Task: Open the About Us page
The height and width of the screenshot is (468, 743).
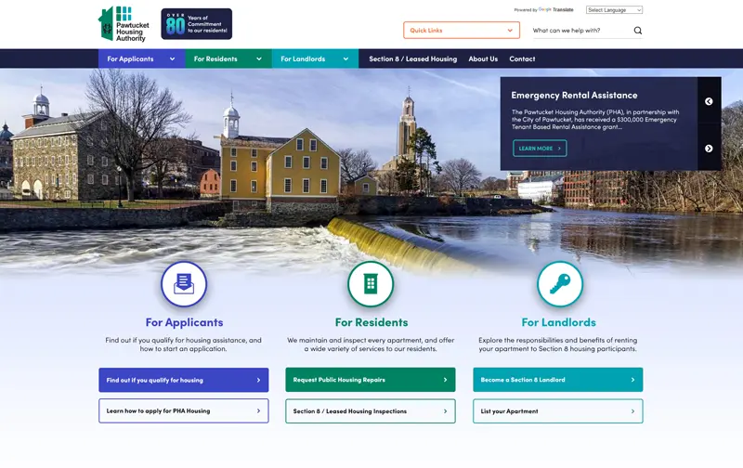Action: point(483,58)
